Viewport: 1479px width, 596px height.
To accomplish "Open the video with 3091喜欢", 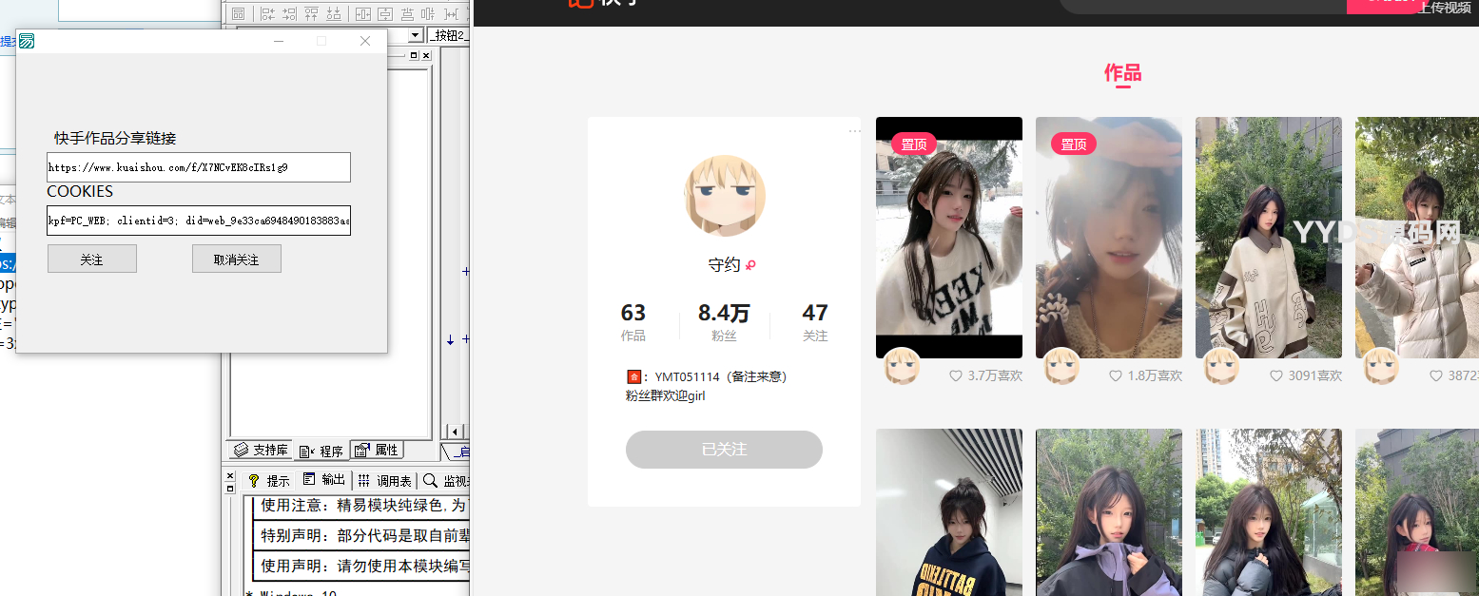I will [x=1269, y=238].
